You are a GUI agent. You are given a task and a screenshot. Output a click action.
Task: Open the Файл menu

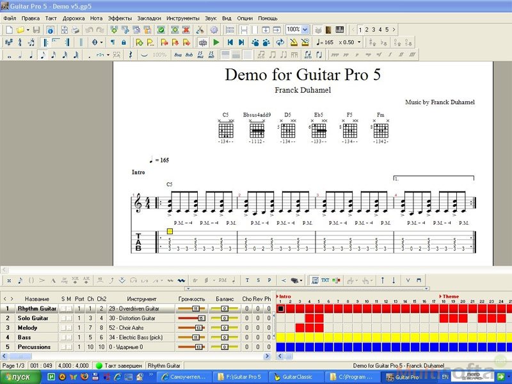(10, 19)
